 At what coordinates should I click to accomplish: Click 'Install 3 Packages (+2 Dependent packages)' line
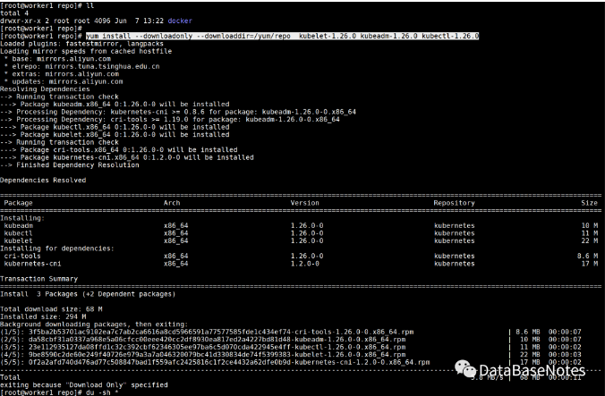88,294
